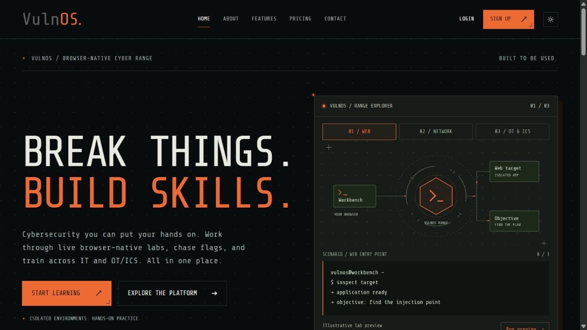Screen dimensions: 587x330
Task: Click the Sign Up button
Action: coord(508,19)
